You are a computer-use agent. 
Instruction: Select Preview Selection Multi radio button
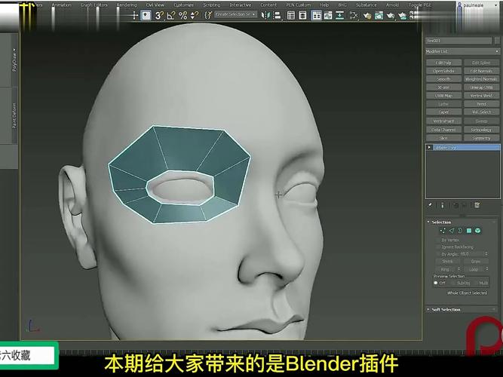point(476,283)
